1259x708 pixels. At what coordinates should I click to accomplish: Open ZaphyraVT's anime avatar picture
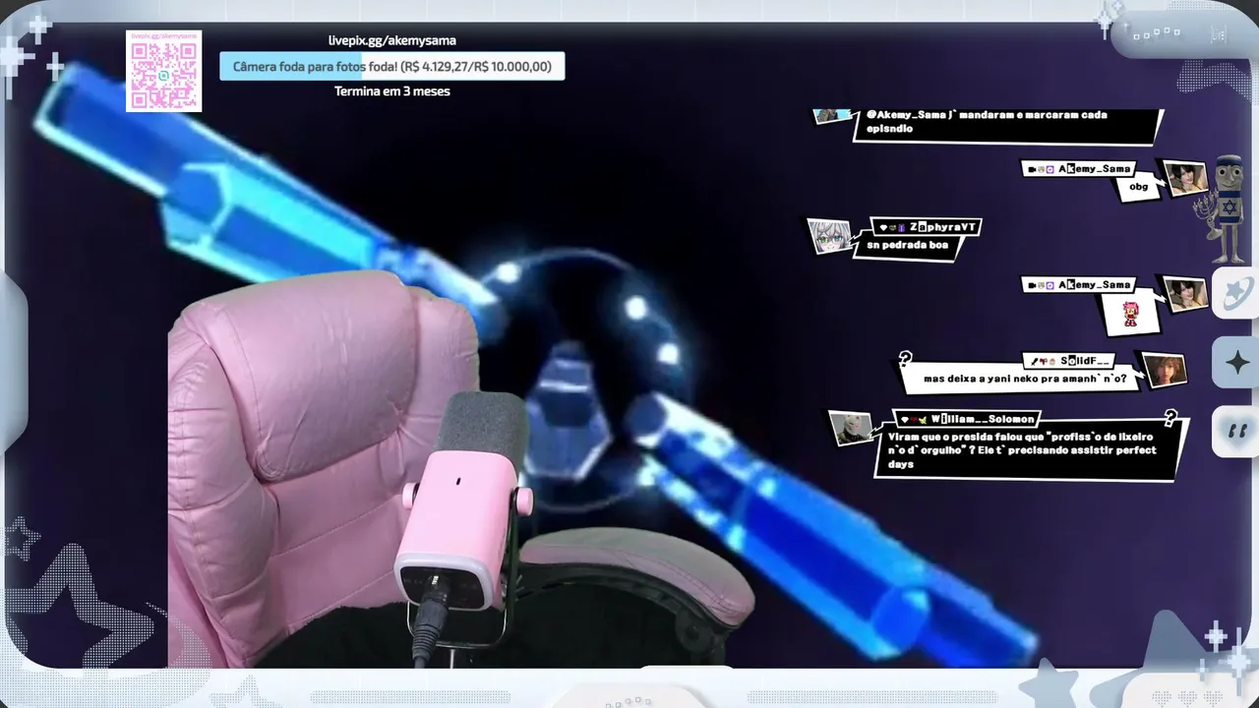click(829, 236)
